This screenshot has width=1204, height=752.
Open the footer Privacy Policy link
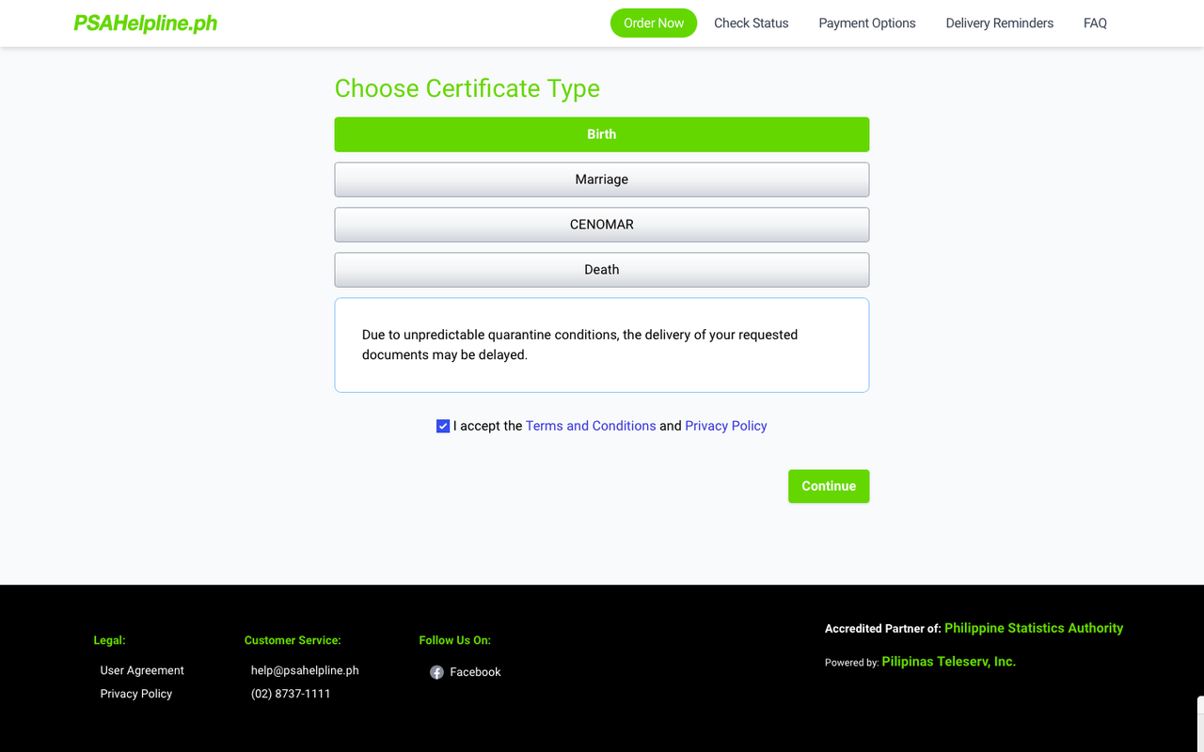pyautogui.click(x=136, y=694)
